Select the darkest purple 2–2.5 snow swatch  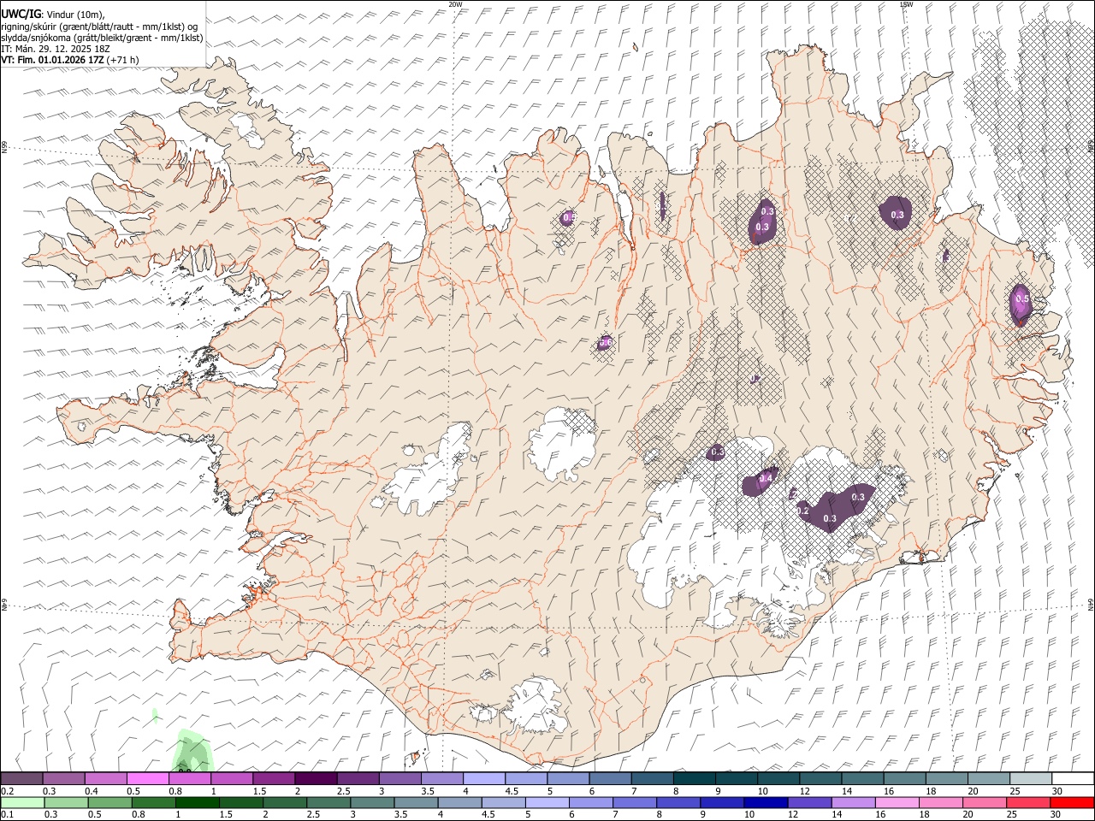tap(316, 779)
